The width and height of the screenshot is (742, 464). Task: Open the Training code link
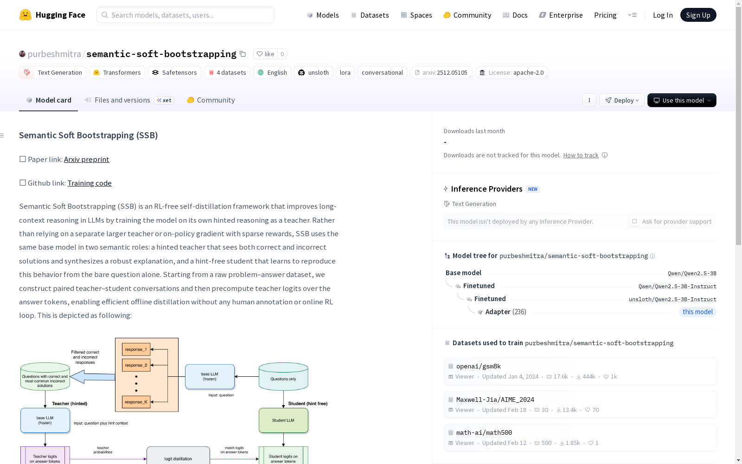coord(90,183)
